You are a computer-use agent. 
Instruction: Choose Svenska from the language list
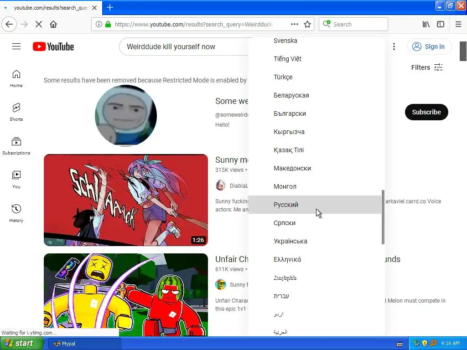coord(315,41)
